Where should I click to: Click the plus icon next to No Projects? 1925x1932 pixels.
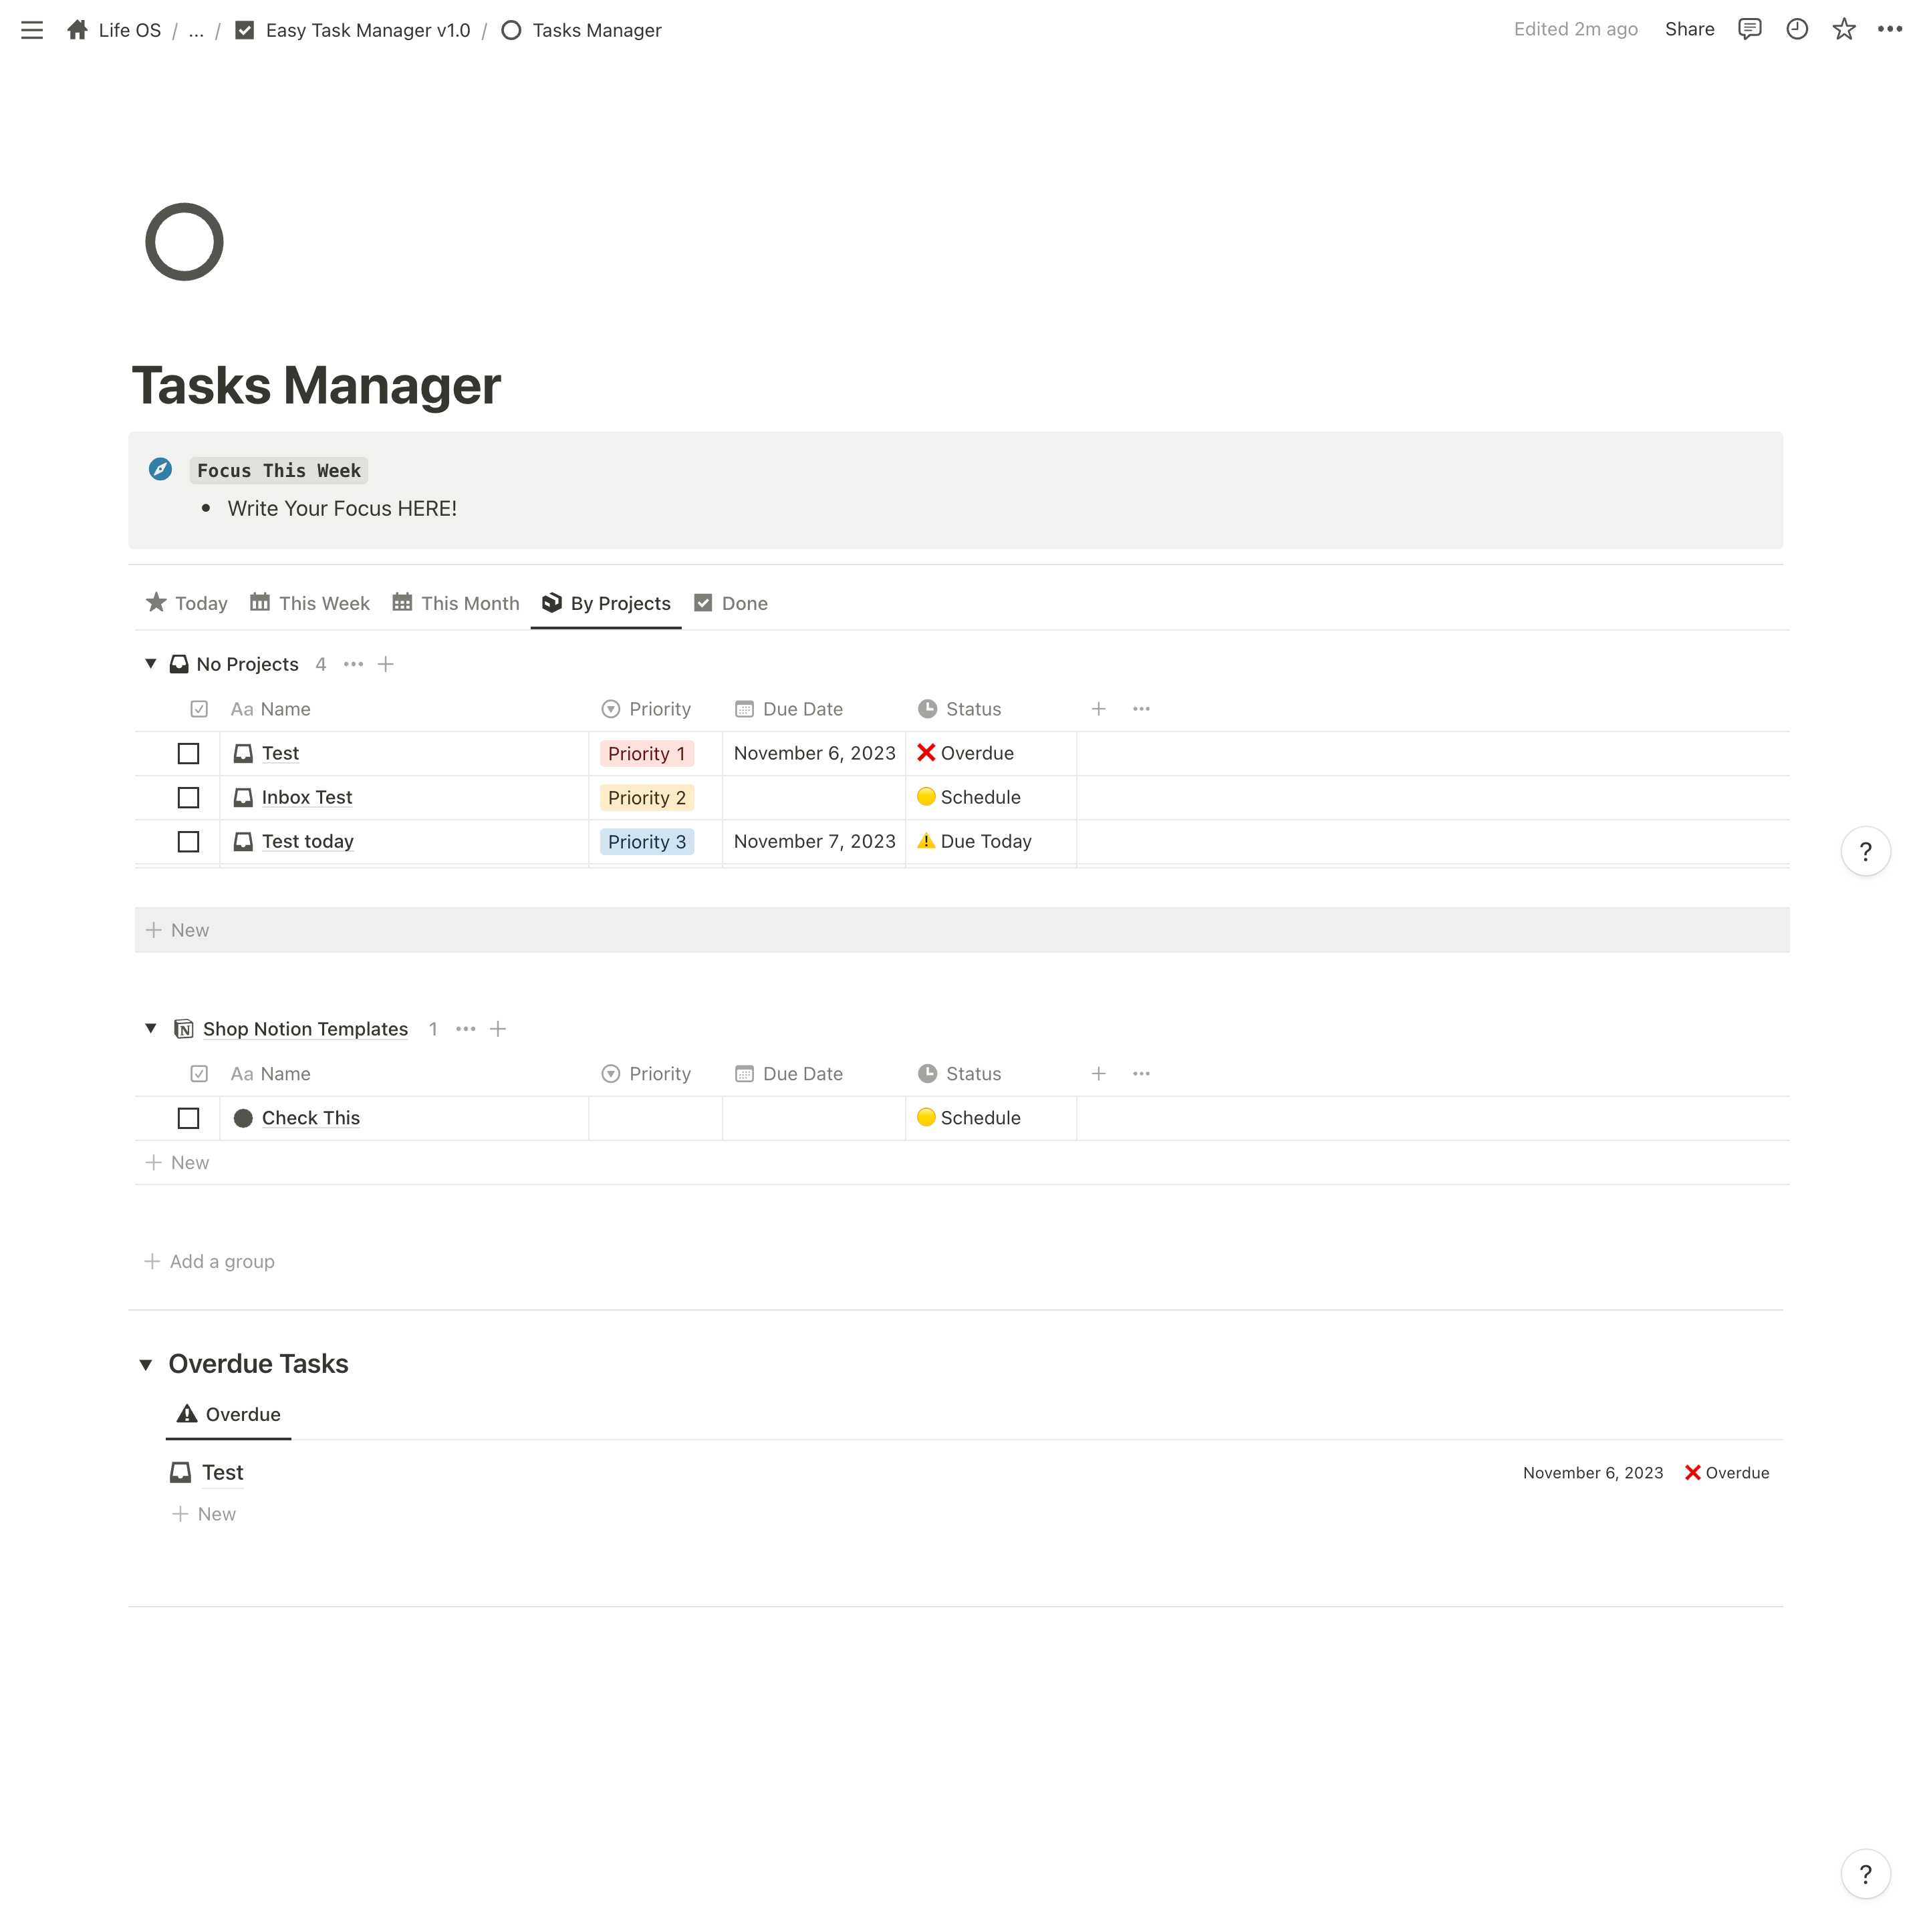(386, 663)
